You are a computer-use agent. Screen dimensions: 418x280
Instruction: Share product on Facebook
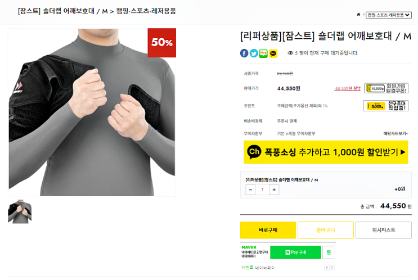pyautogui.click(x=244, y=53)
